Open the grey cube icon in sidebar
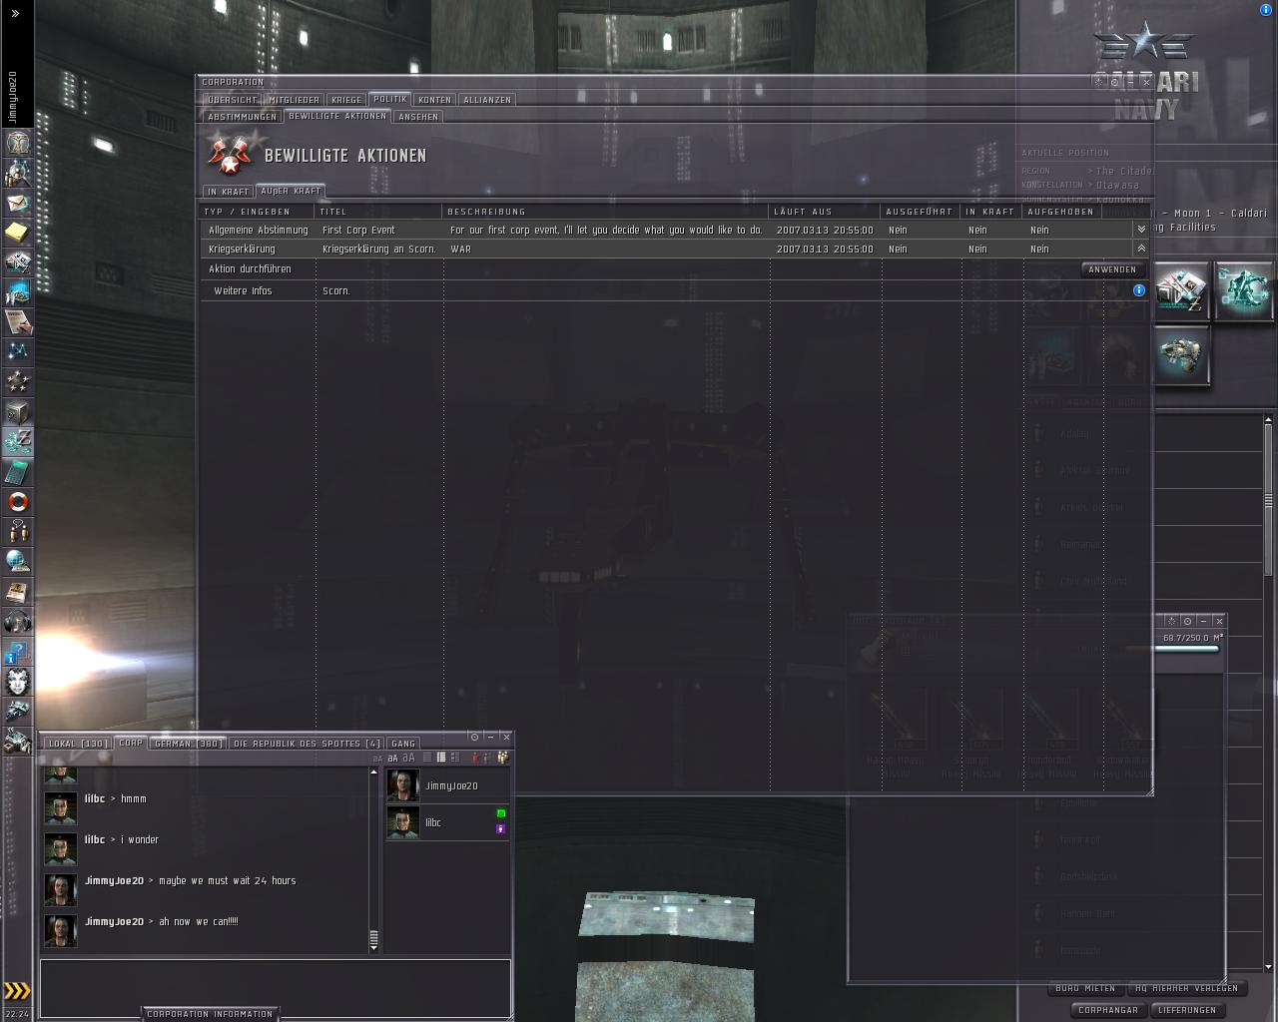 click(18, 411)
